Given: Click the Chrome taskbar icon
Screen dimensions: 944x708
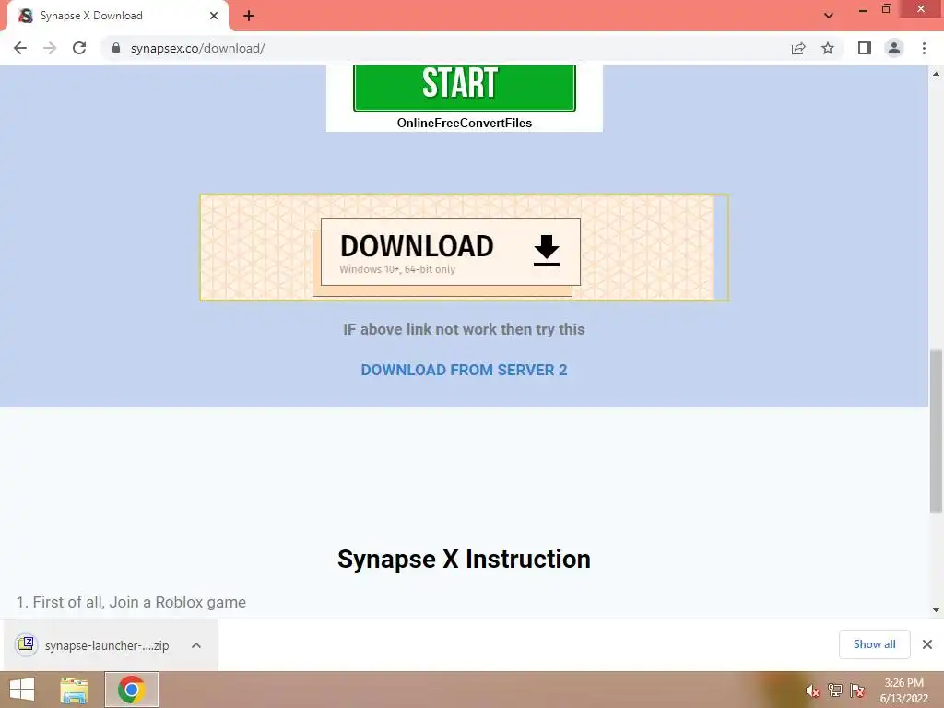Looking at the screenshot, I should 131,690.
